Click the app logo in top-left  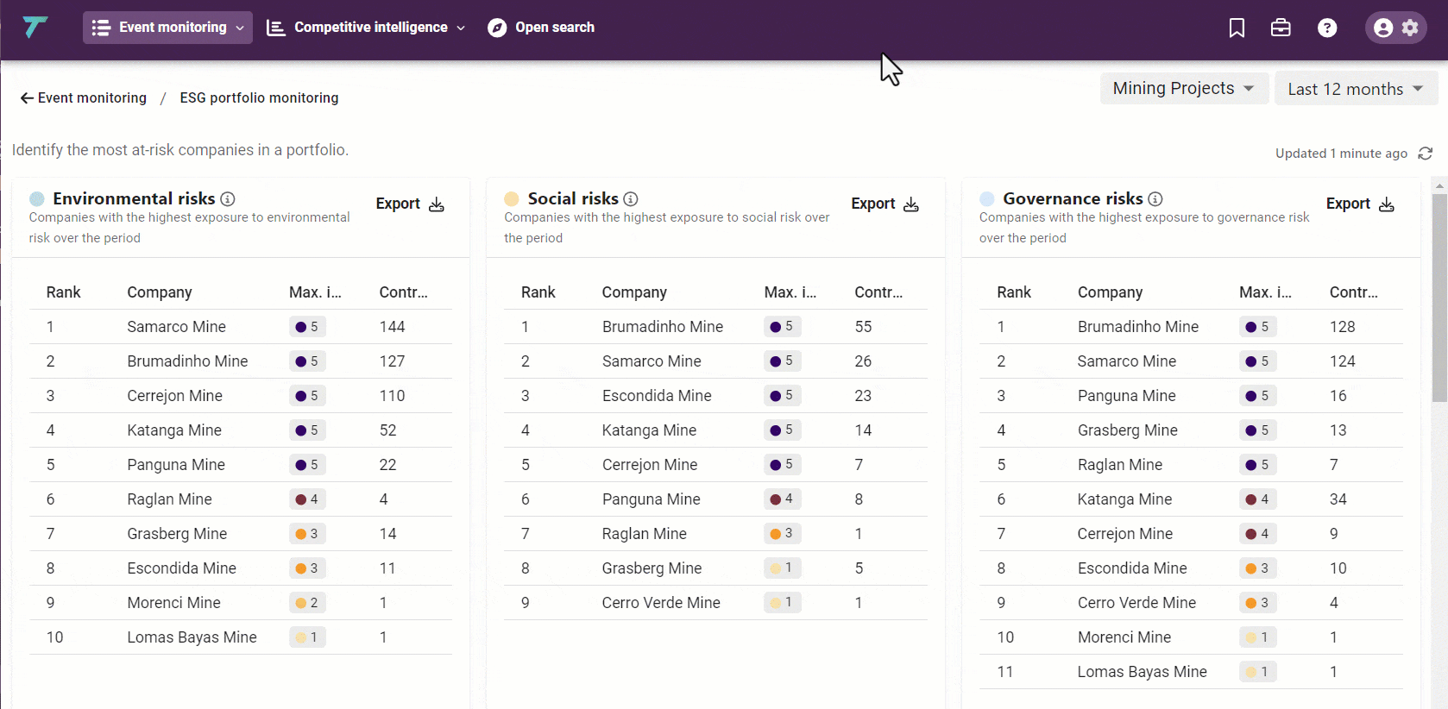[x=35, y=28]
